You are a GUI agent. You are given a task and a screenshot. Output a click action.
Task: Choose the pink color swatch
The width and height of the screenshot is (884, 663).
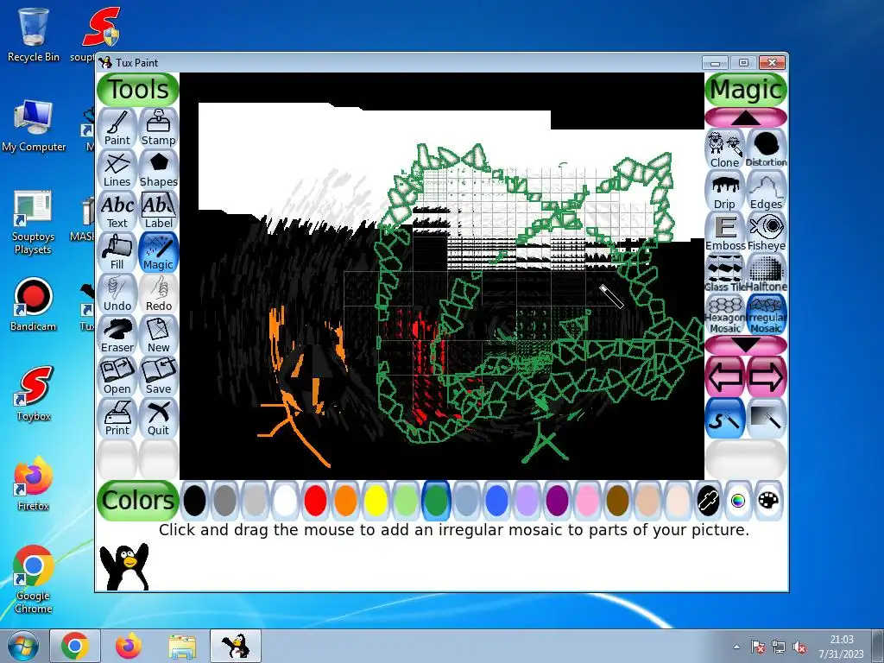tap(587, 501)
